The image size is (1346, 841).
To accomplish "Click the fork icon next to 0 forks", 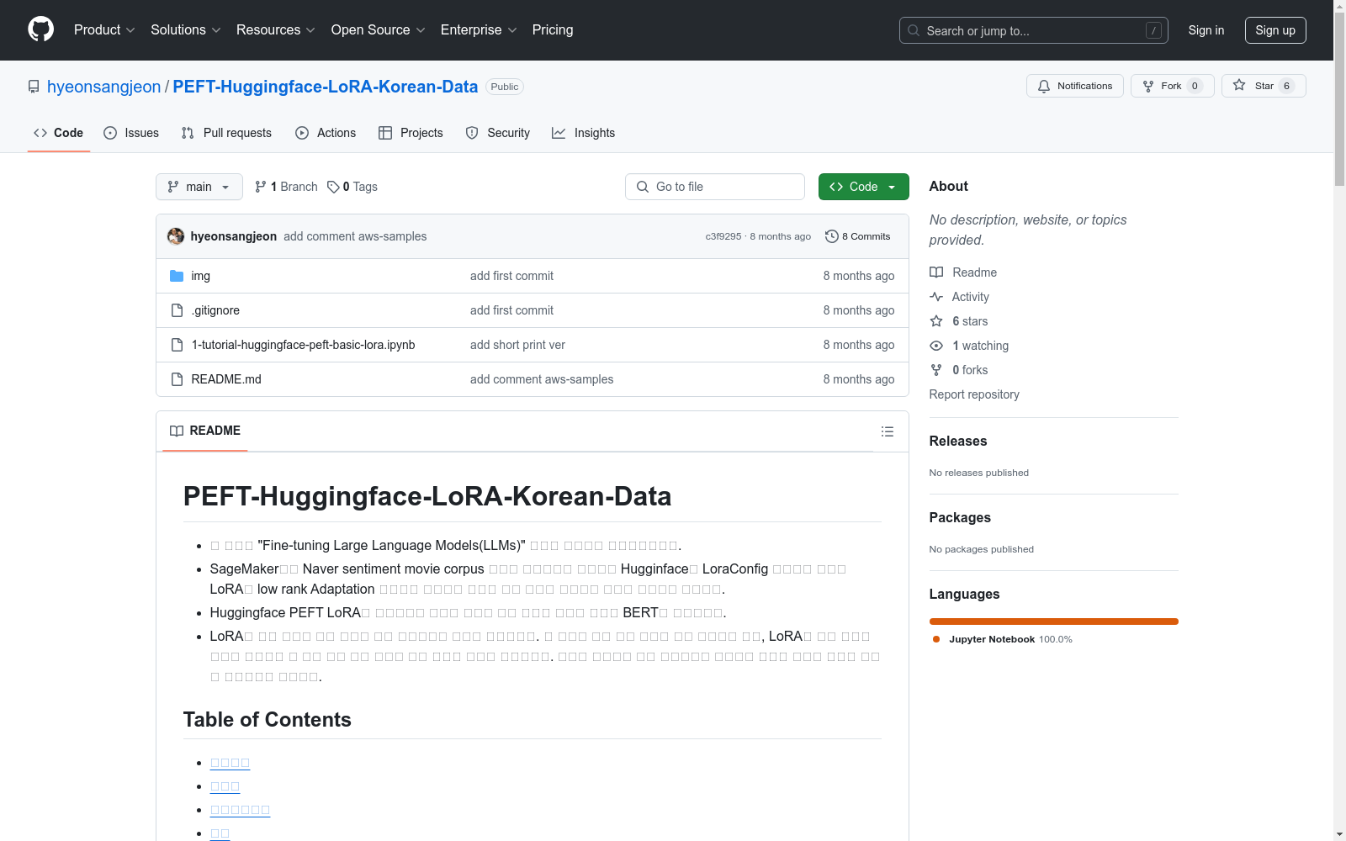I will click(x=936, y=370).
